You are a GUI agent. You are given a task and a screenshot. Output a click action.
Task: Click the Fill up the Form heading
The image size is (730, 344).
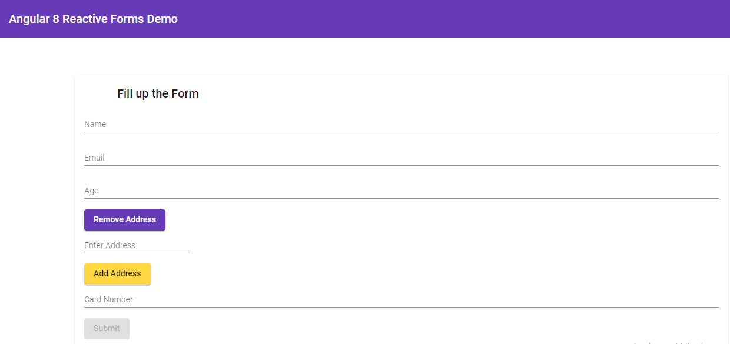(x=158, y=93)
